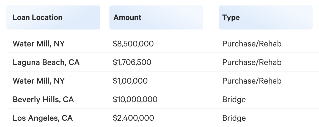Open the Beverly Hills $10,000,000 Bridge loan row
Screen dimensions: 319x127
187,99
